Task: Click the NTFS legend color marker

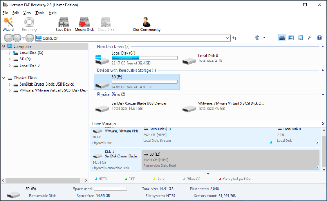Action: coord(96,179)
